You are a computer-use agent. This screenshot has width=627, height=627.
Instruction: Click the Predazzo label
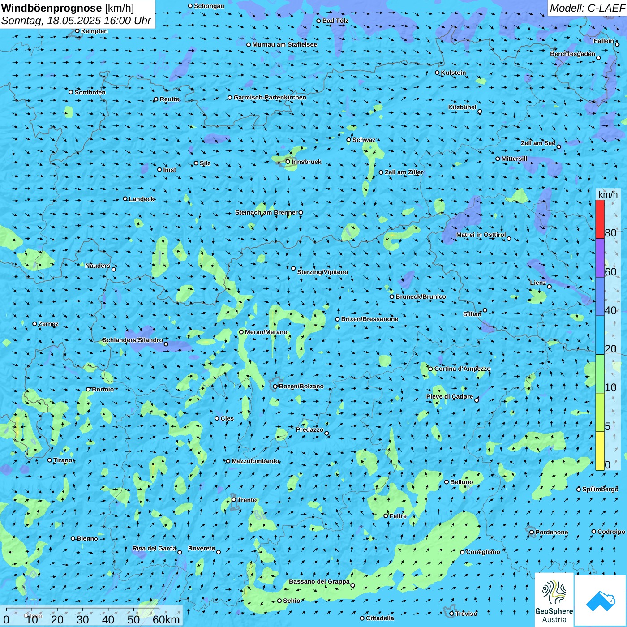click(x=310, y=429)
